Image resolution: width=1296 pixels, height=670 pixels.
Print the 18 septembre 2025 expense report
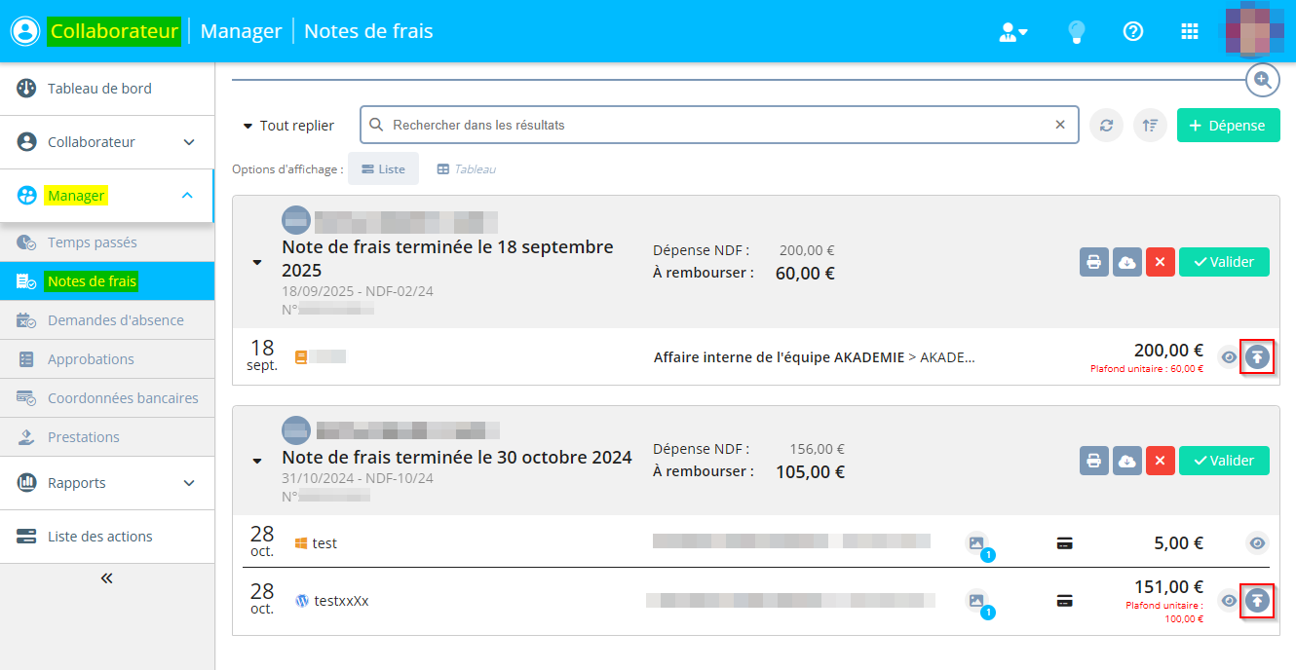(1094, 262)
